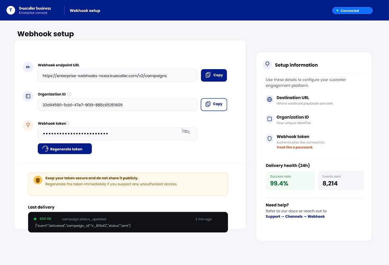Click the green 200 OK status dot

(x=35, y=219)
